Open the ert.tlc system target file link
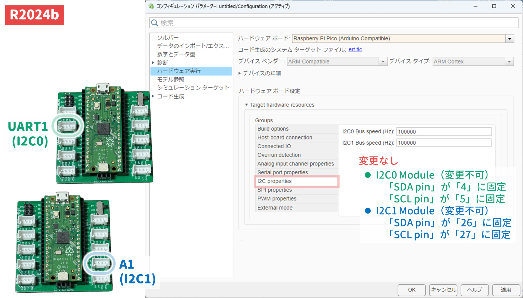Viewport: 523px width, 298px height. click(355, 50)
